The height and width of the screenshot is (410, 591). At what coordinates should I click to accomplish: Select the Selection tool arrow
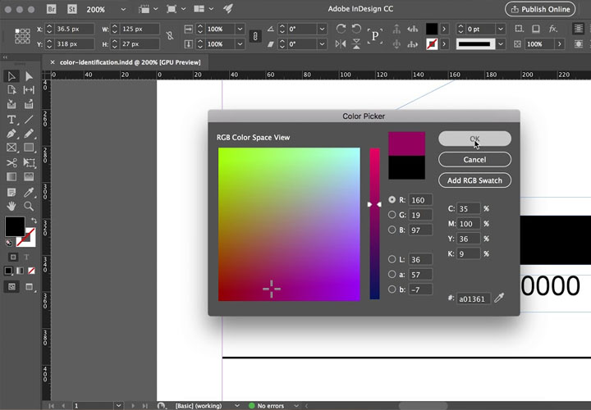coord(11,76)
